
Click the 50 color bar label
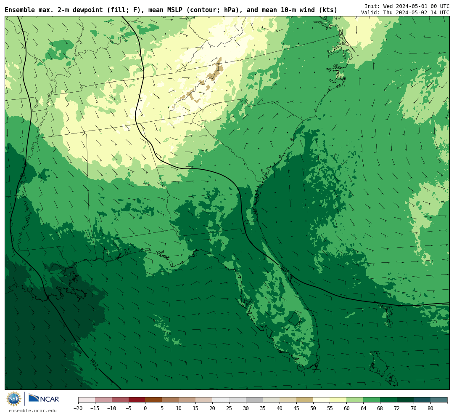click(x=313, y=408)
